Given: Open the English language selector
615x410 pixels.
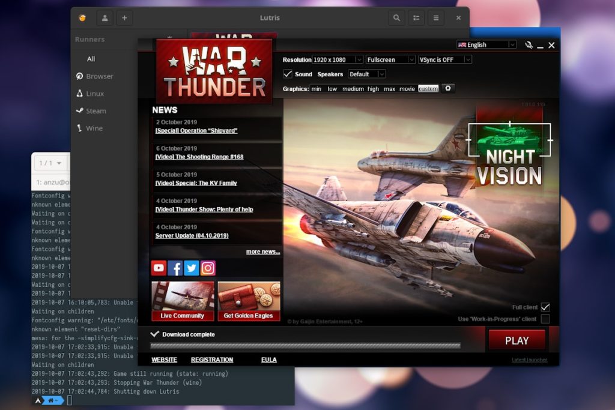Looking at the screenshot, I should (486, 44).
